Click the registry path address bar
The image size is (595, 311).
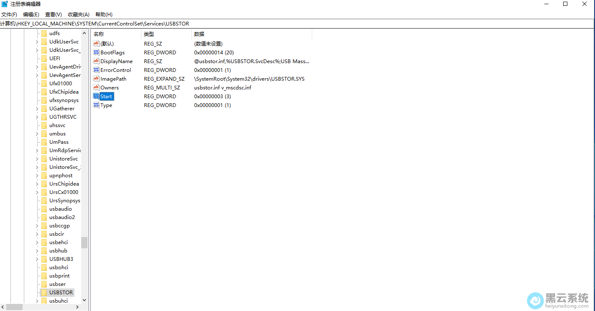click(x=293, y=24)
